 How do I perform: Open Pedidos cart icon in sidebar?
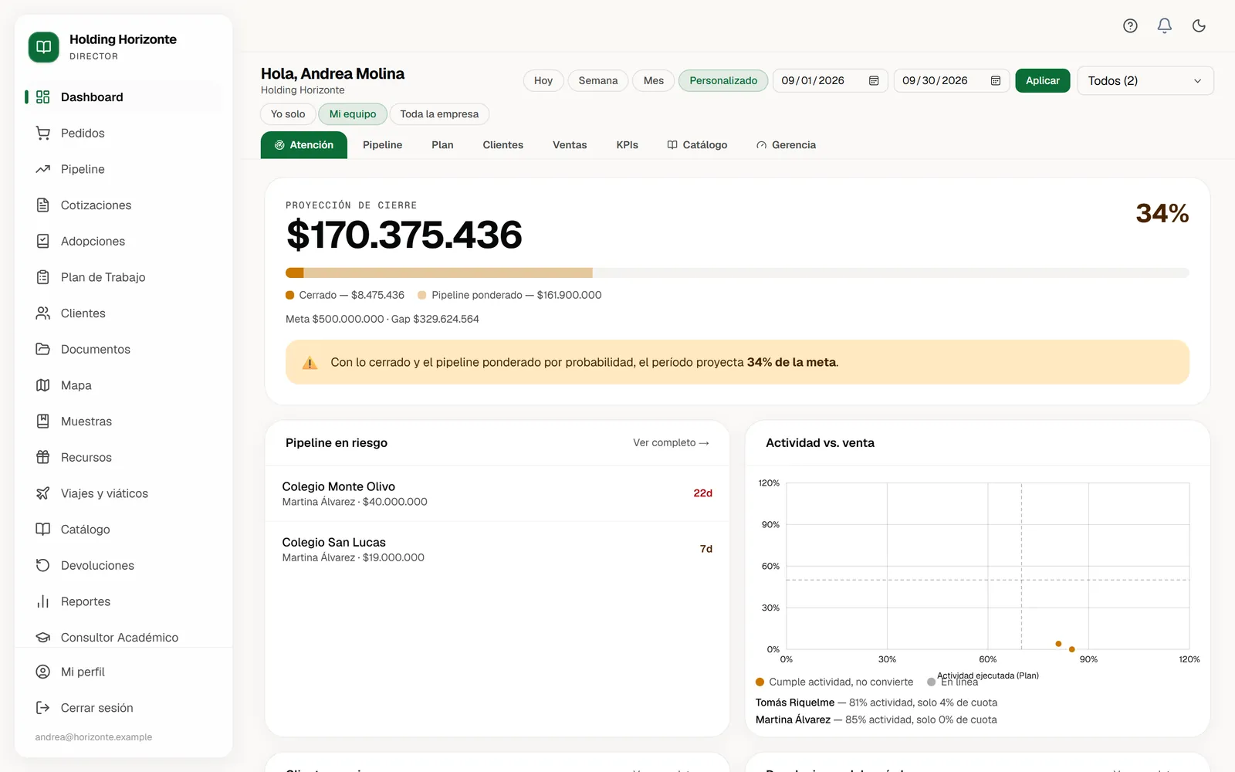pos(43,133)
